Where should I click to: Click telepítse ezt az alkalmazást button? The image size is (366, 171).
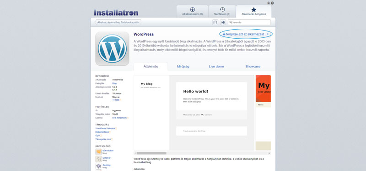point(243,34)
